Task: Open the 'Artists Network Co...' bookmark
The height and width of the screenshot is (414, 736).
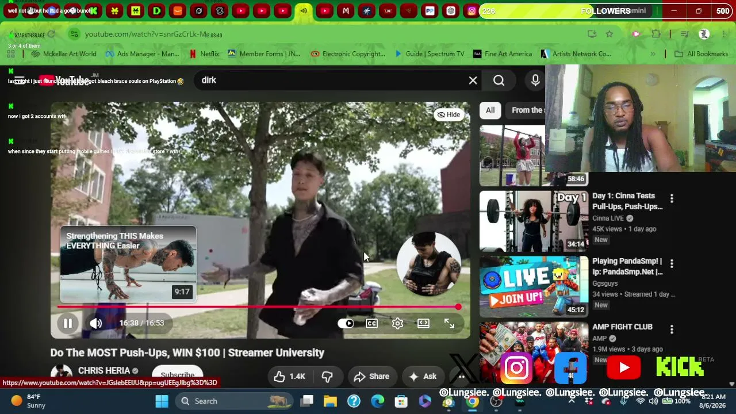Action: [x=576, y=54]
